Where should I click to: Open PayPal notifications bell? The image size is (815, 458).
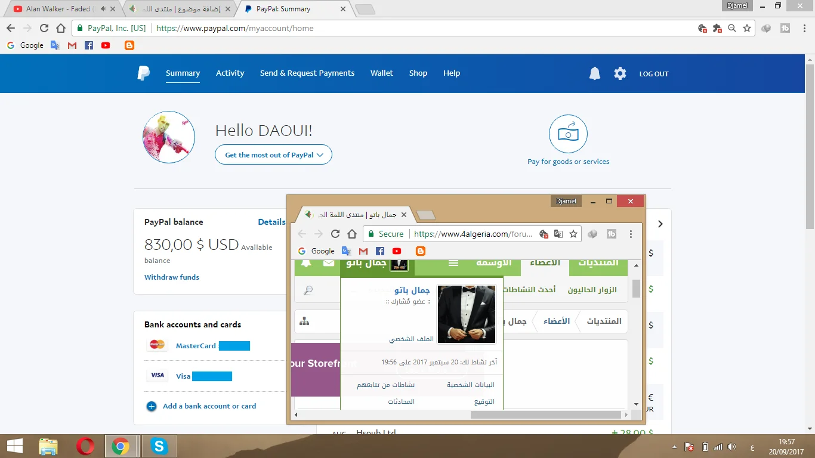[x=594, y=73]
